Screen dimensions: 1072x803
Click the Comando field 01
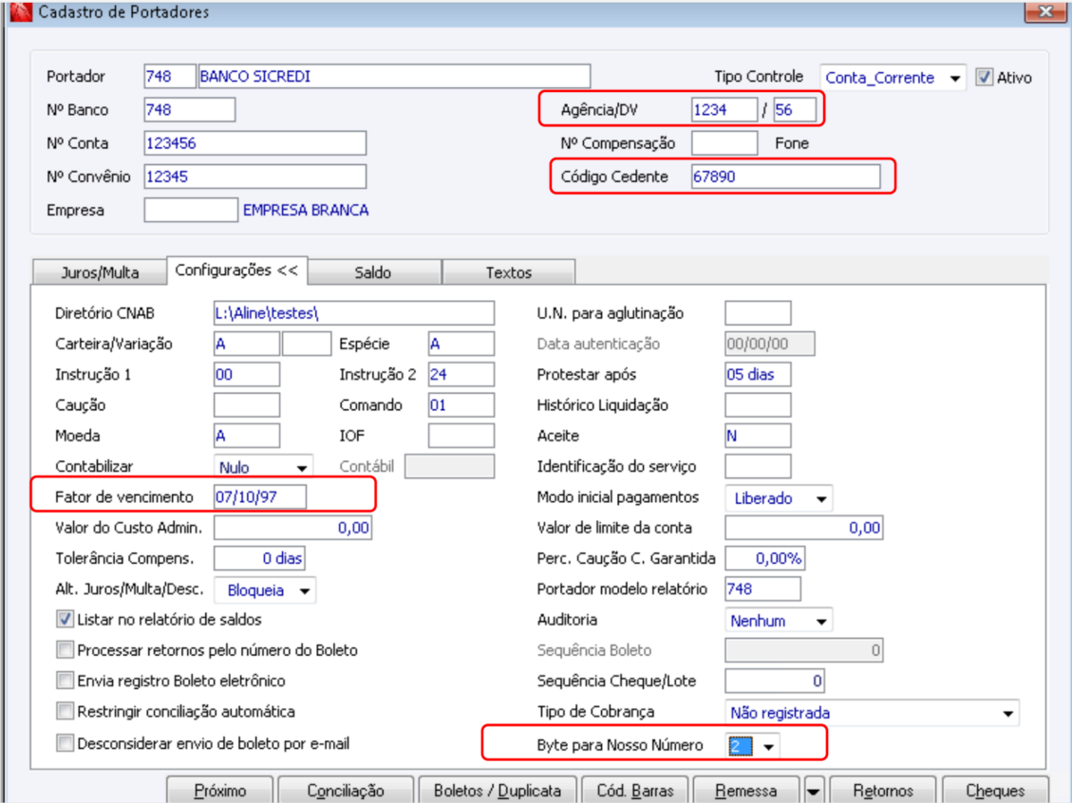pyautogui.click(x=461, y=404)
